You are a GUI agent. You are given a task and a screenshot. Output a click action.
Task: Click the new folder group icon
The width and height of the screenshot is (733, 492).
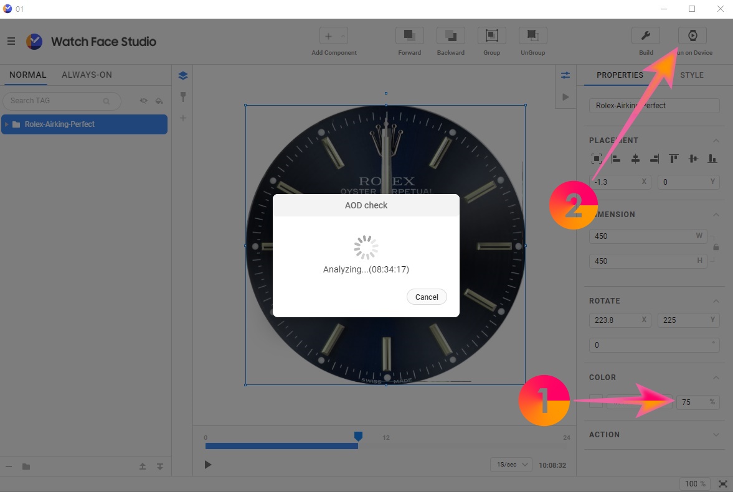point(26,466)
